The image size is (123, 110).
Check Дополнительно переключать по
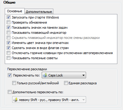point(10,92)
